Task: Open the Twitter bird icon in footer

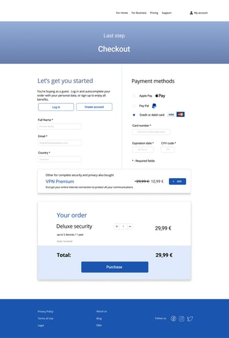Action: click(190, 318)
